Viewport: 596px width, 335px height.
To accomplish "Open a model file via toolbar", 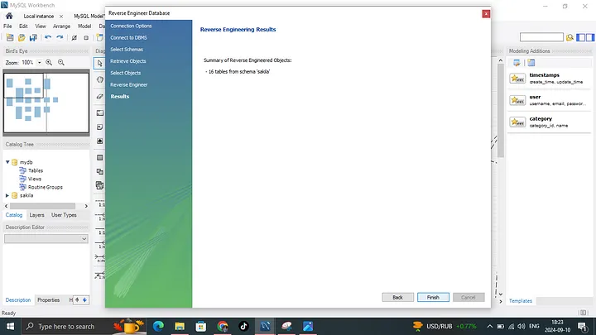I will (x=22, y=37).
